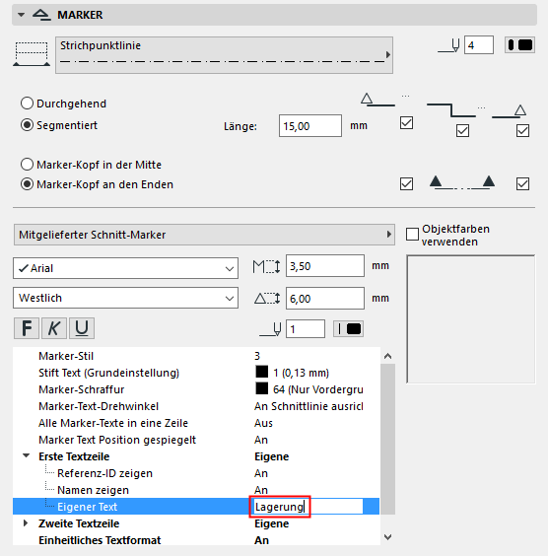Click the text pen icon beside value 1
This screenshot has width=548, height=556.
(x=270, y=329)
